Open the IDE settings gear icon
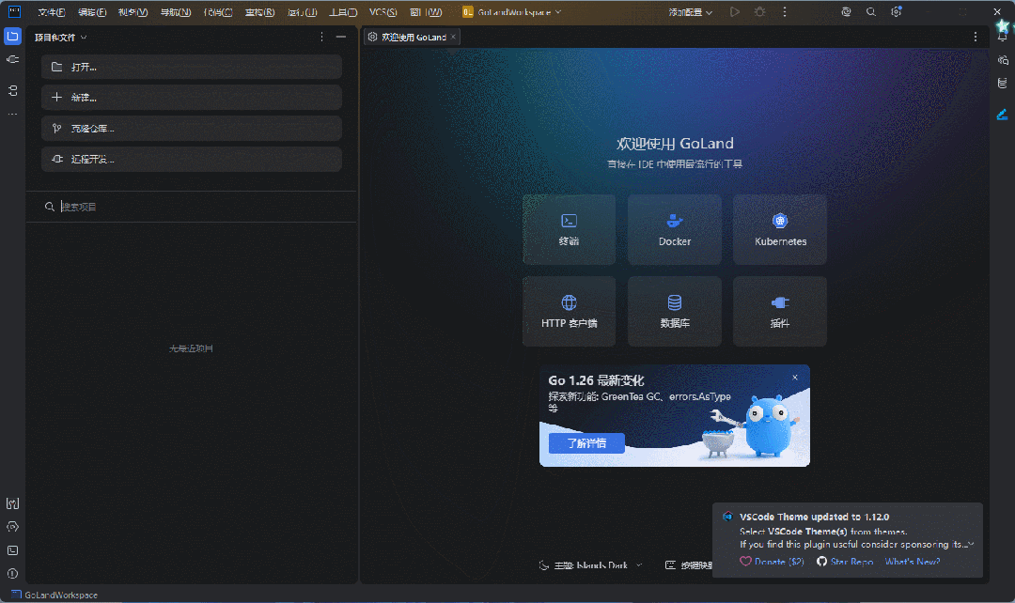Screen dimensions: 1015x603 point(896,11)
